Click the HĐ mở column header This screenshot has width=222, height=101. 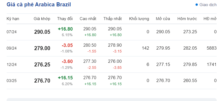pyautogui.click(x=210, y=19)
